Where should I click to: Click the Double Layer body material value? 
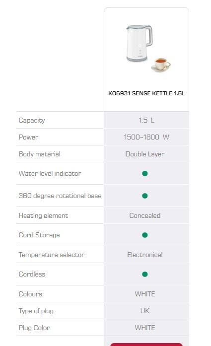[145, 154]
